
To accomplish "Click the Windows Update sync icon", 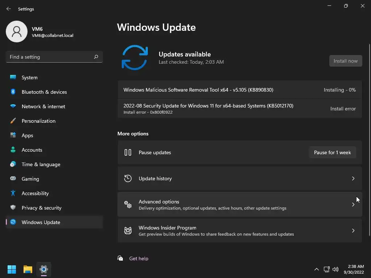I will [13, 222].
